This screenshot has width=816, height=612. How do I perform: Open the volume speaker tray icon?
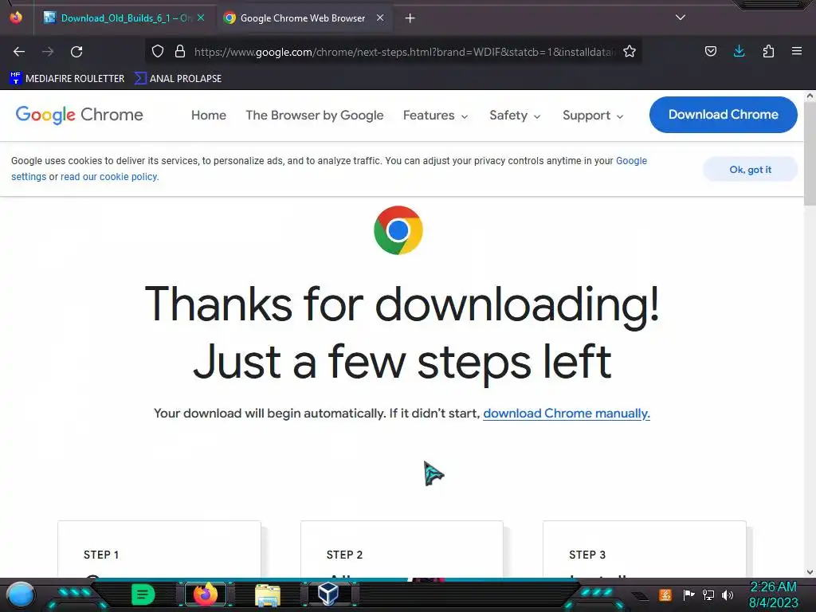click(x=728, y=594)
